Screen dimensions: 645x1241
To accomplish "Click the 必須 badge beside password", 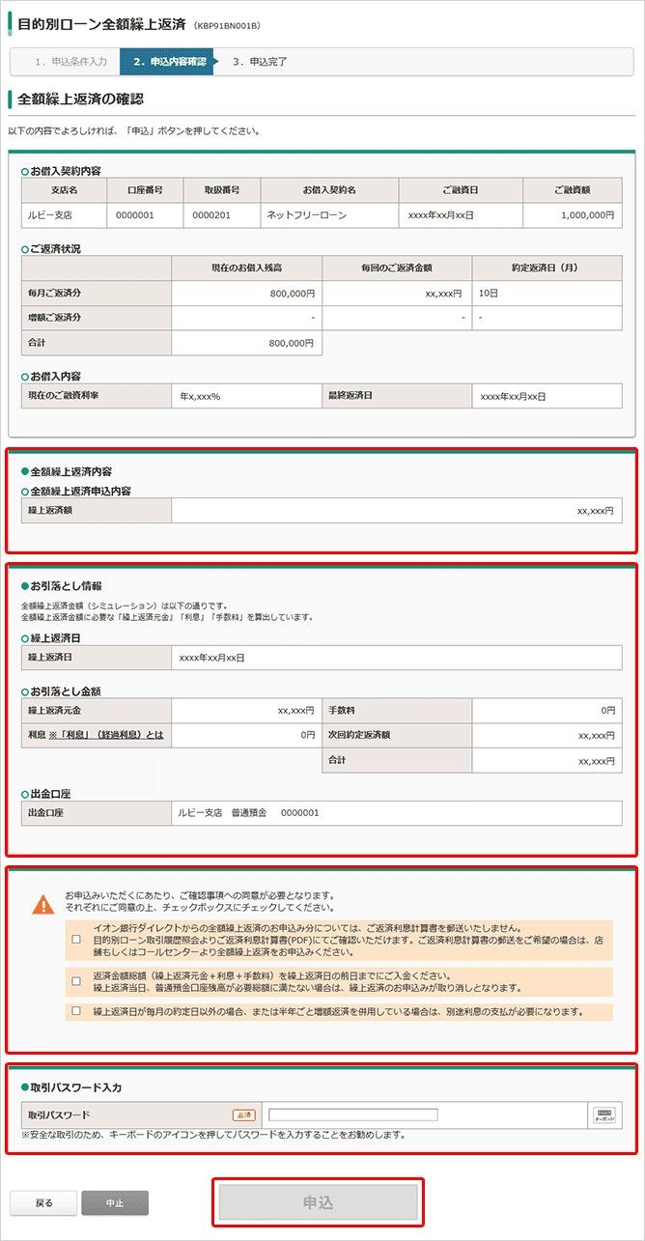I will click(243, 1114).
